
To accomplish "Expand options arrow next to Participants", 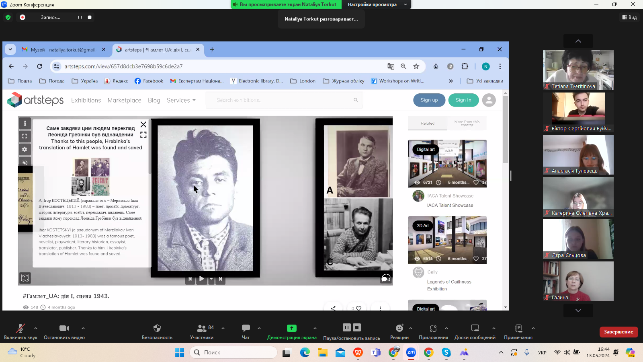I will (223, 328).
